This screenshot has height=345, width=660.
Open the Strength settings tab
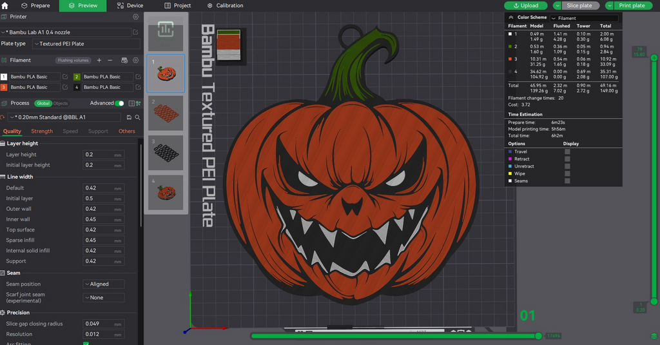point(42,132)
